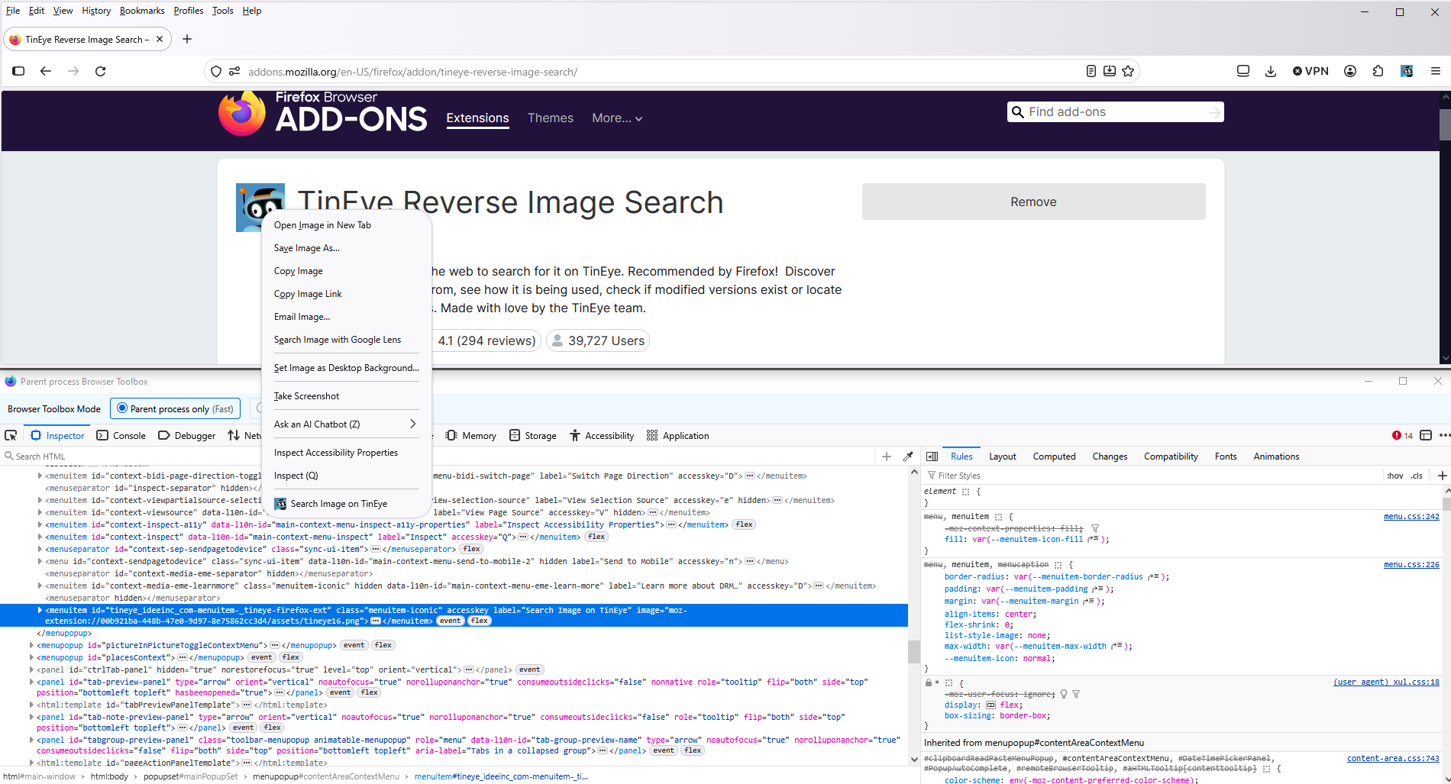Activate the element picker in toolbox
The width and height of the screenshot is (1451, 784).
(x=11, y=435)
